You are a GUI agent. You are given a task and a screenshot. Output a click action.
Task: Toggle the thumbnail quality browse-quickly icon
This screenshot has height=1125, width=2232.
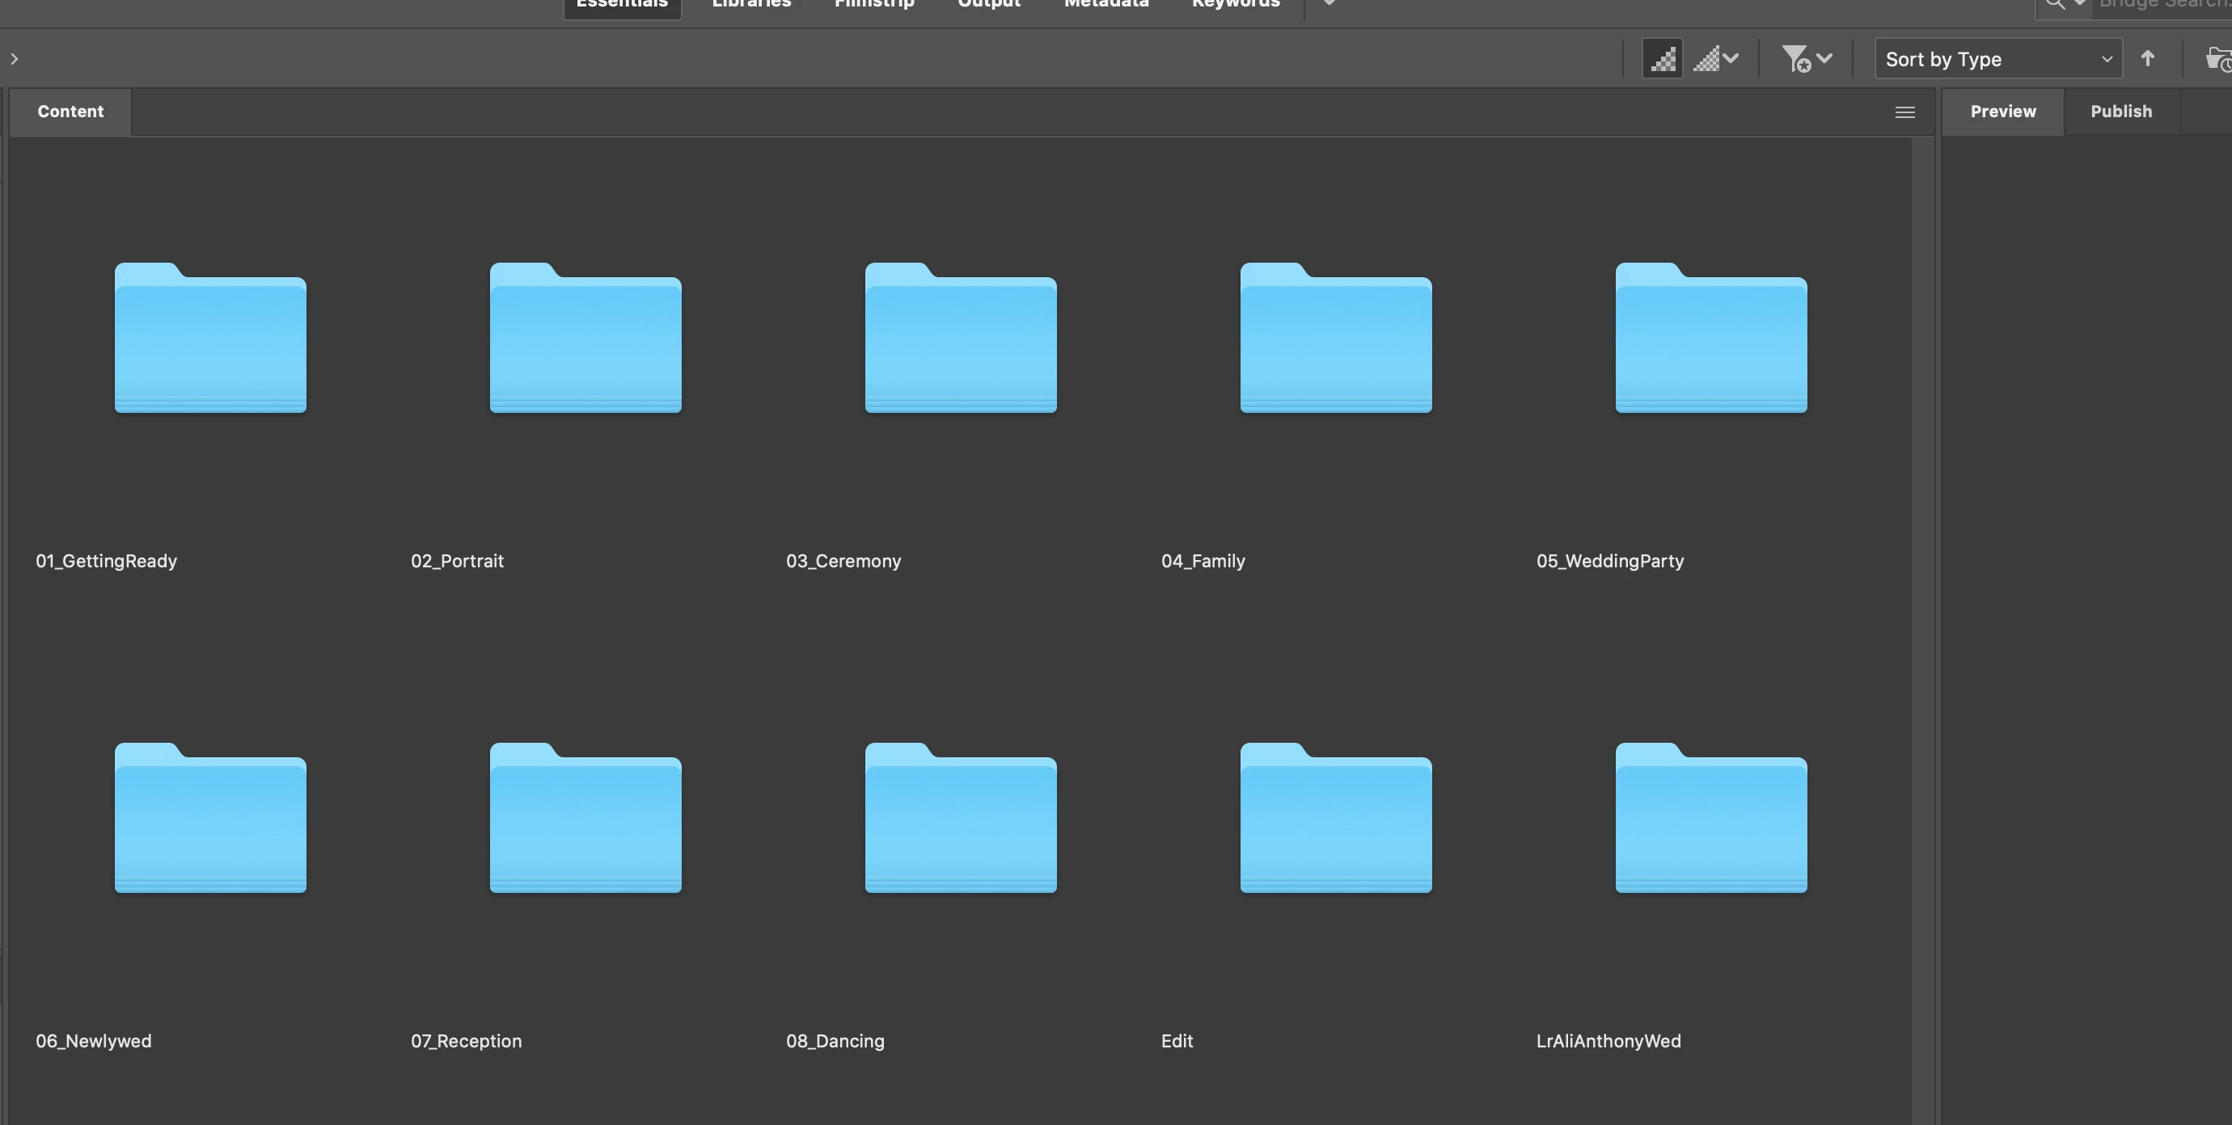pyautogui.click(x=1662, y=59)
